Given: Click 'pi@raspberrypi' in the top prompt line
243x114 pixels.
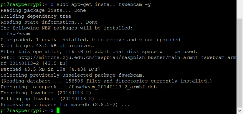Looking at the screenshot, I should tap(21, 5).
